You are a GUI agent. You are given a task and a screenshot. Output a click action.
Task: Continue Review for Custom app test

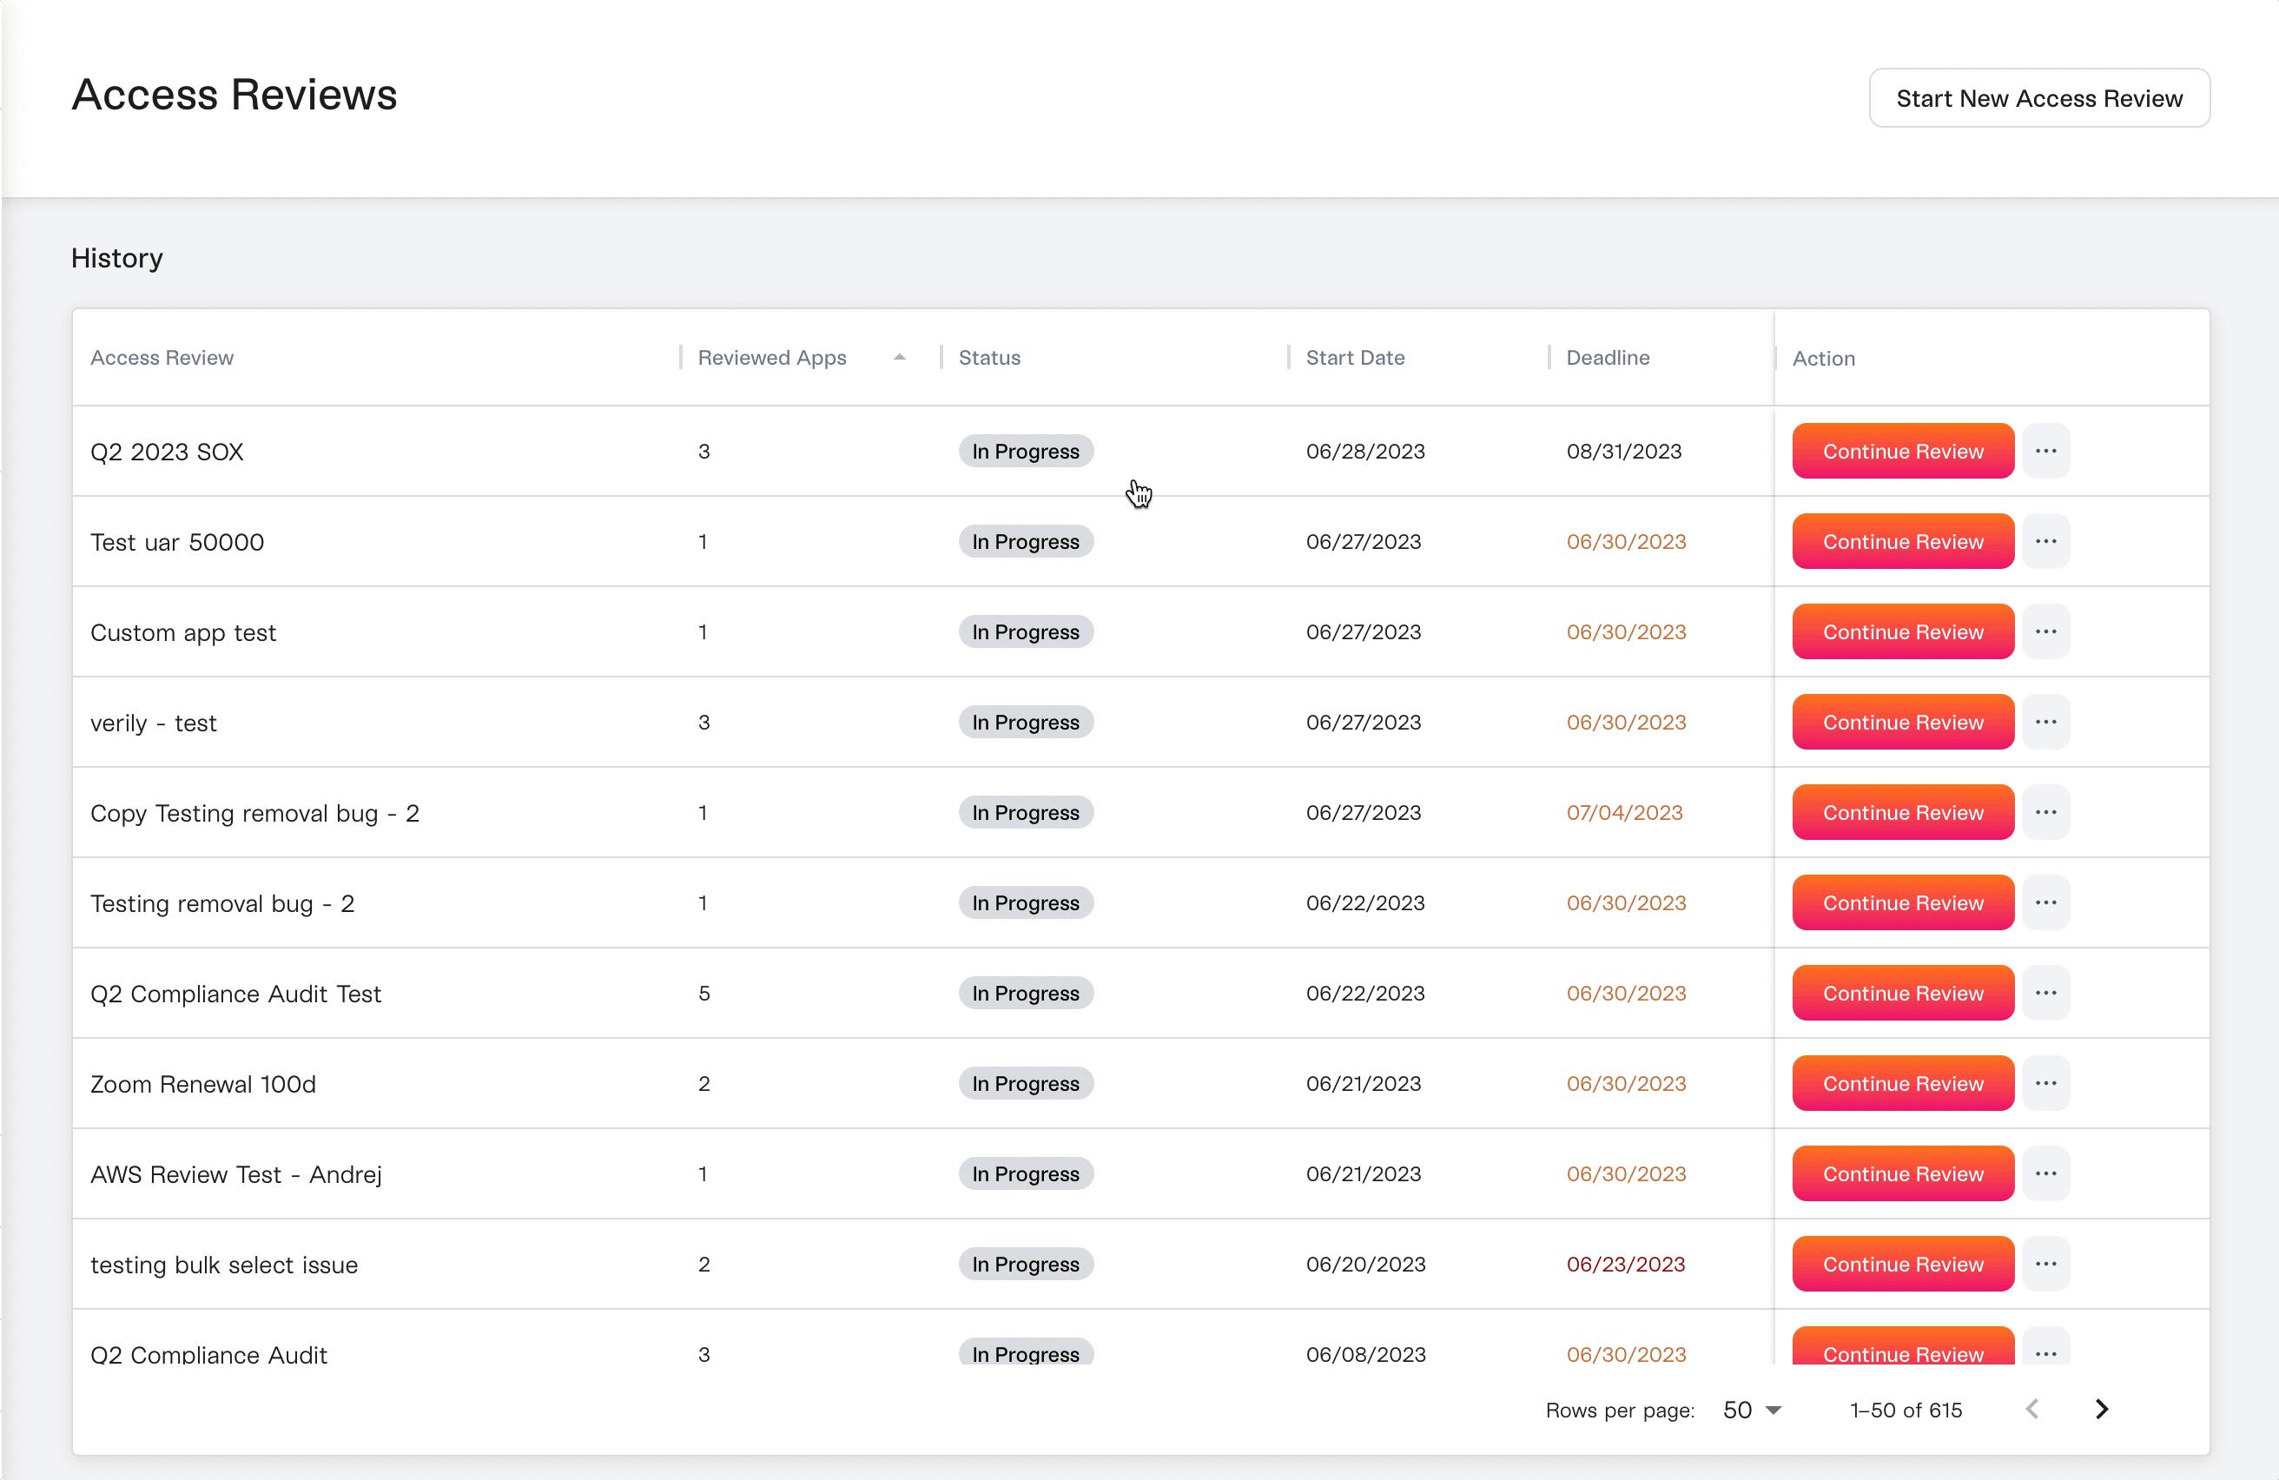[x=1903, y=631]
